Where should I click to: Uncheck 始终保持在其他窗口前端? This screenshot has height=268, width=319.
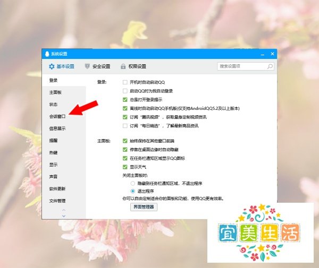click(x=125, y=141)
